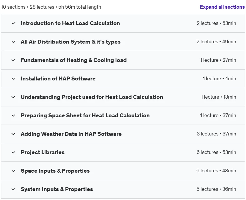The height and width of the screenshot is (200, 246).
Task: Click the '5 lectures • 36min' label
Action: 216,189
